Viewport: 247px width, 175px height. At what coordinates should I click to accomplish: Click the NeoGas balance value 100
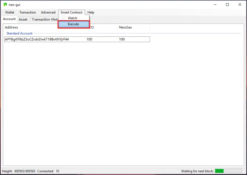122,39
